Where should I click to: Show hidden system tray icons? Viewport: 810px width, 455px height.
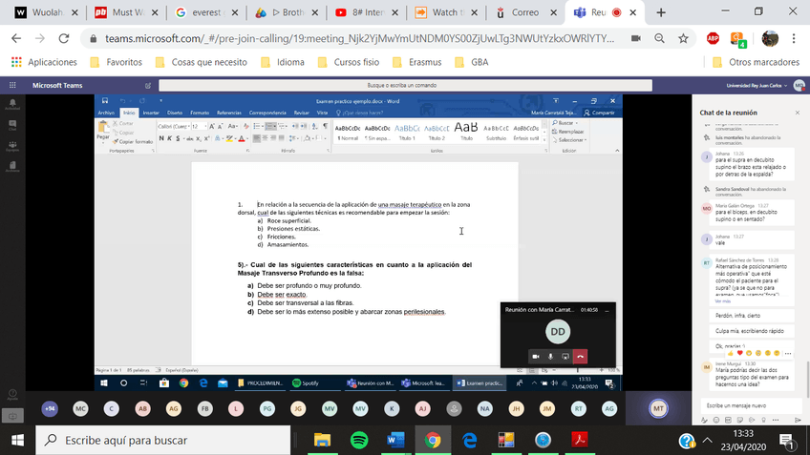tap(707, 440)
